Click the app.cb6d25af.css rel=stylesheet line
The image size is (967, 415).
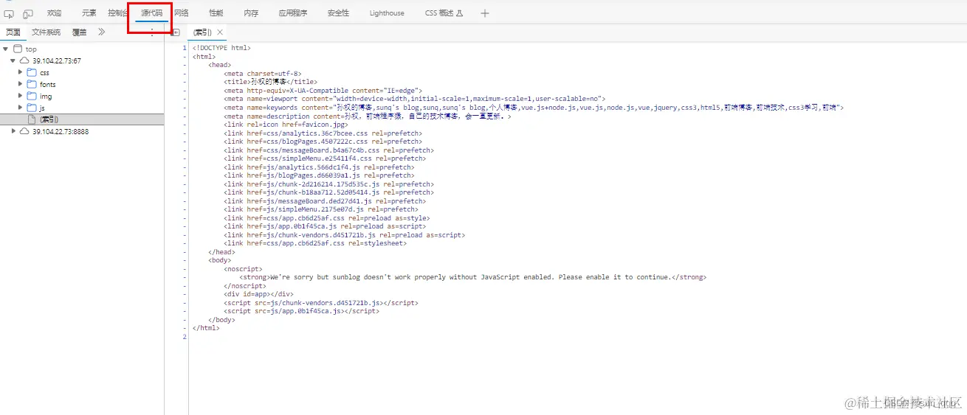pyautogui.click(x=315, y=243)
